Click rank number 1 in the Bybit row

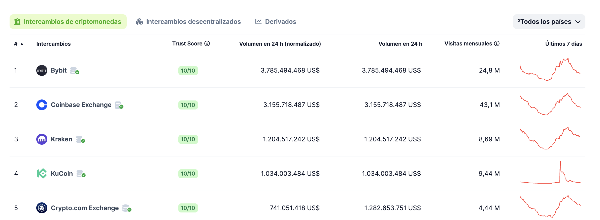pyautogui.click(x=16, y=70)
